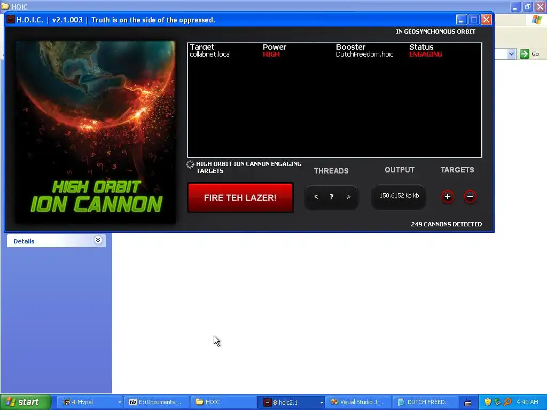Click the network tray icon

pos(498,403)
